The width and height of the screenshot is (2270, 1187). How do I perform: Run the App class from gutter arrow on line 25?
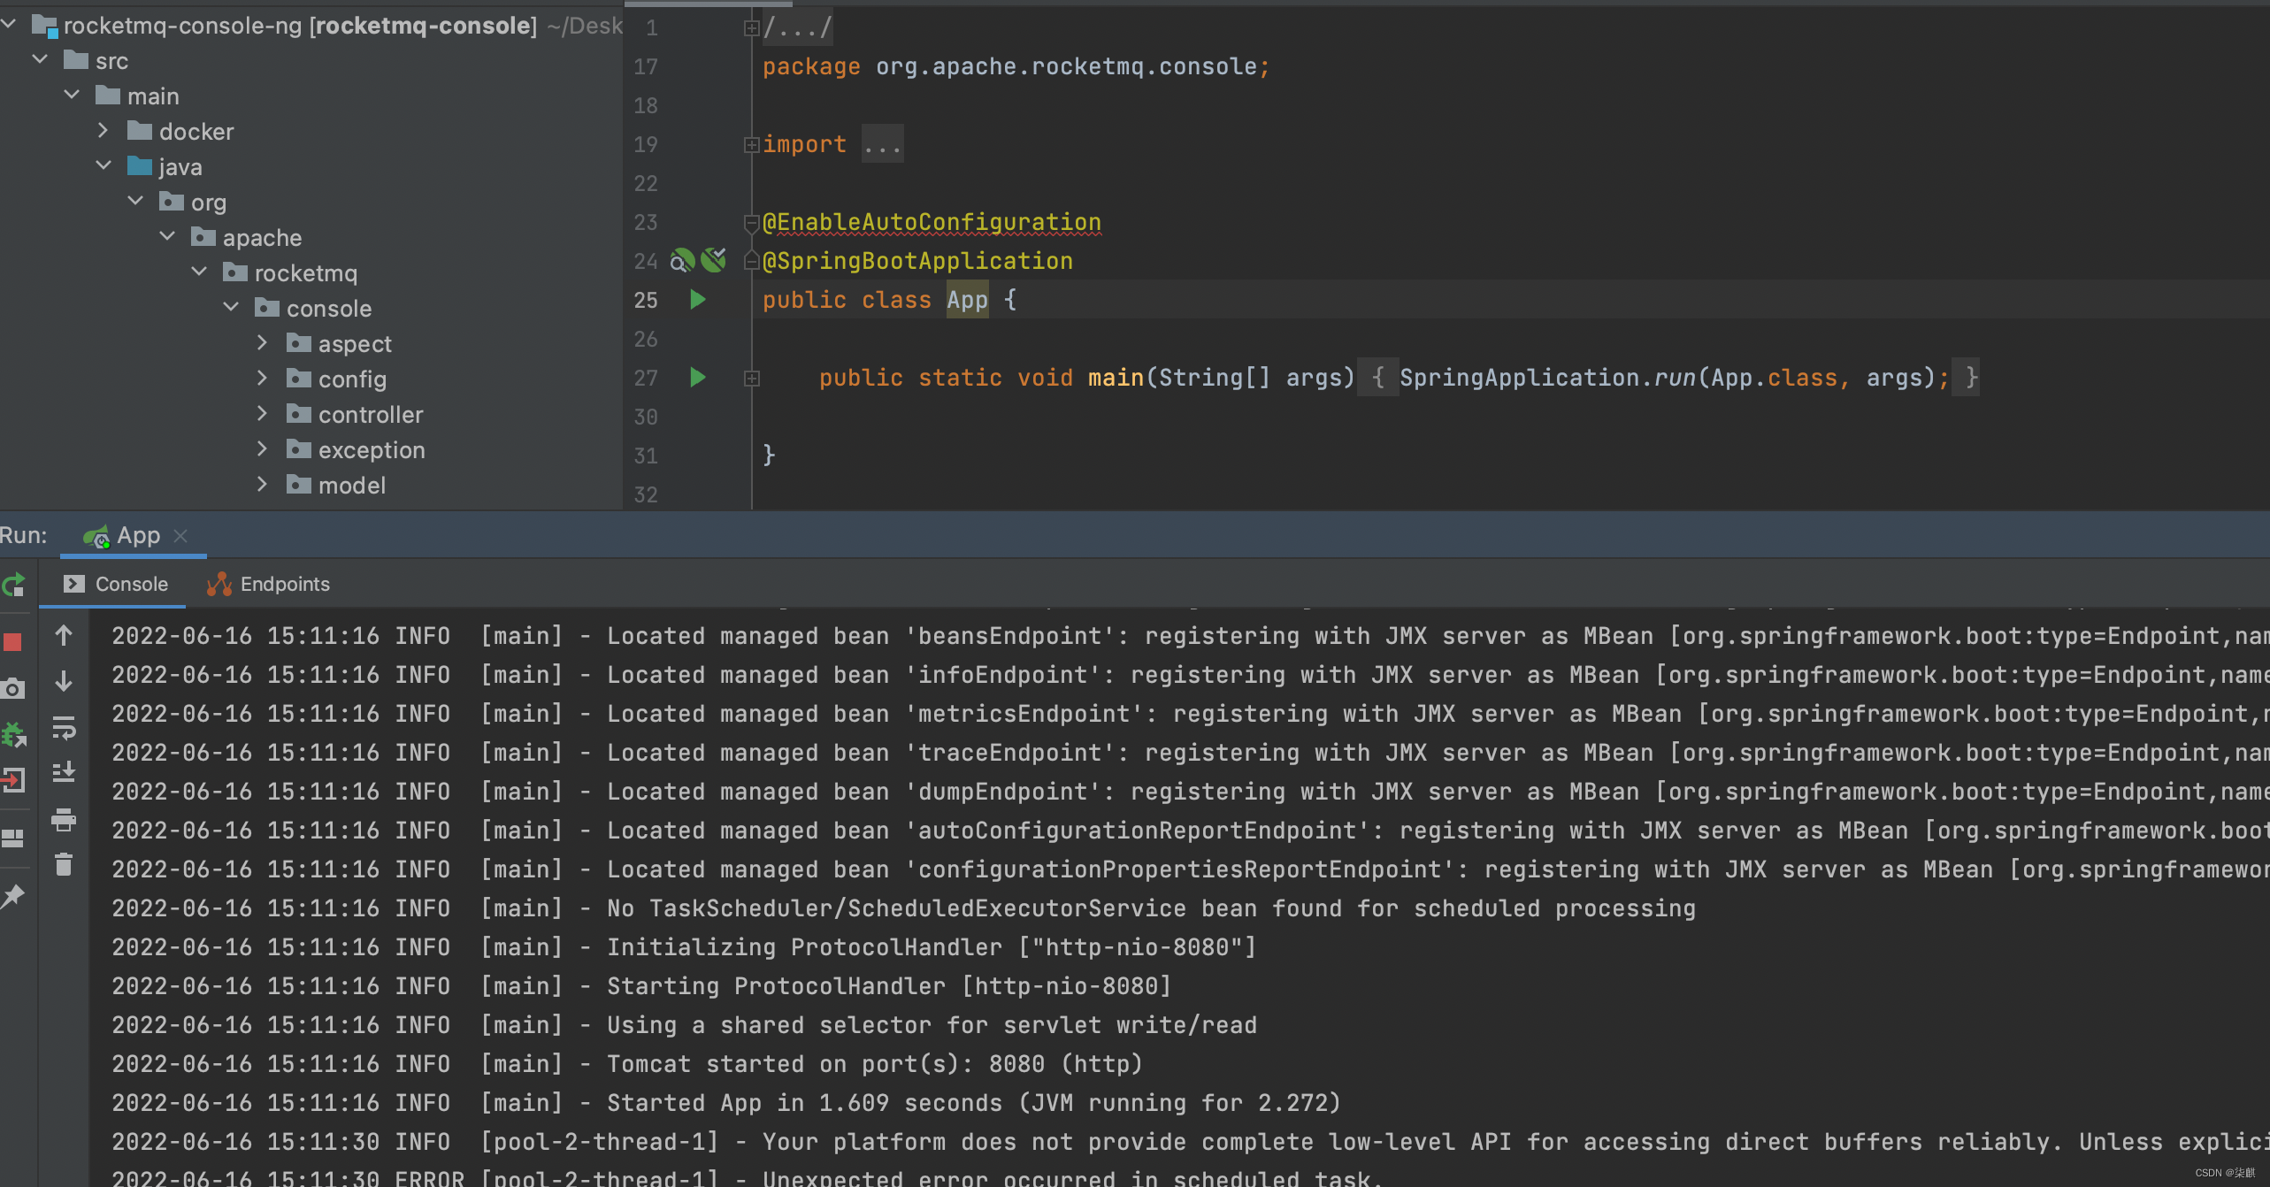(x=698, y=300)
